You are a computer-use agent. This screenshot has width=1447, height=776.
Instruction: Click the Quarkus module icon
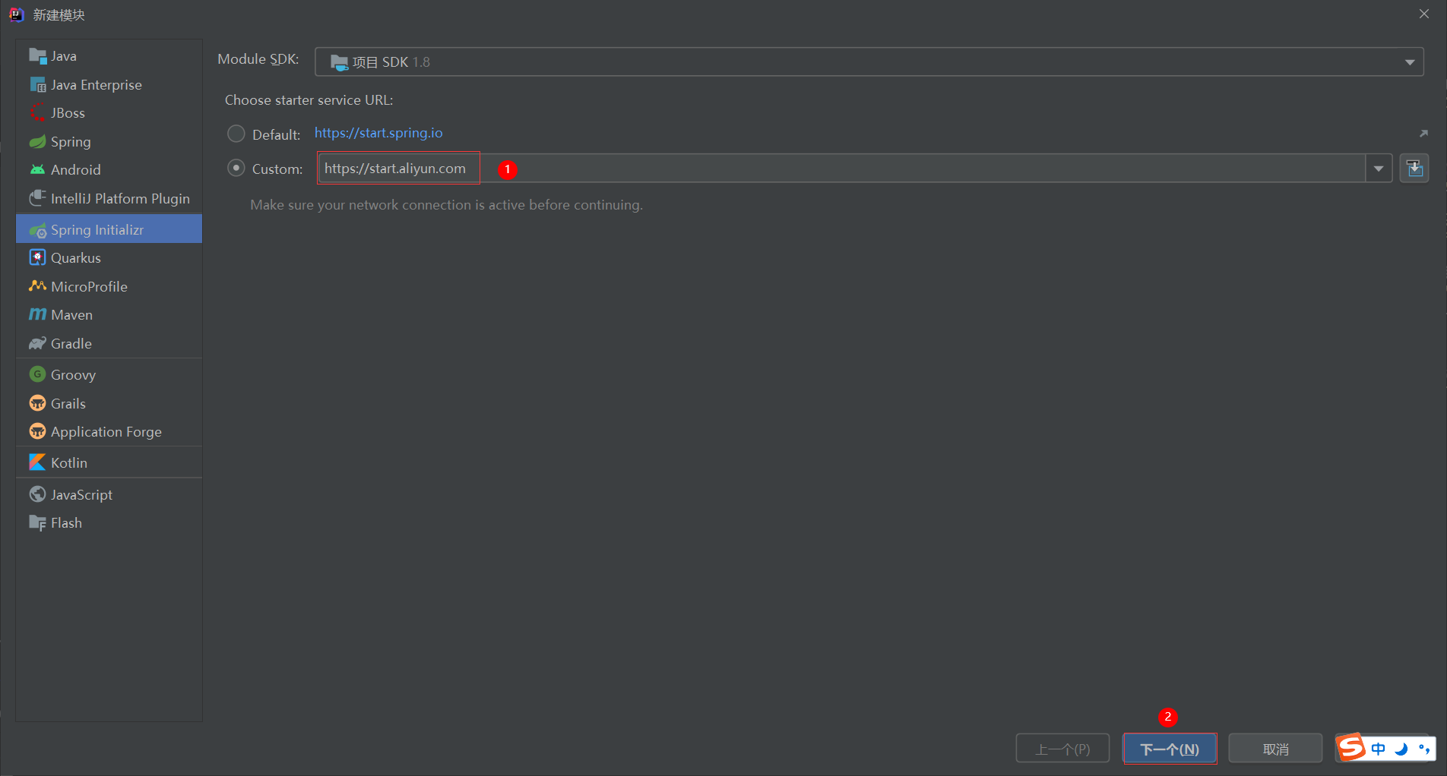tap(37, 258)
